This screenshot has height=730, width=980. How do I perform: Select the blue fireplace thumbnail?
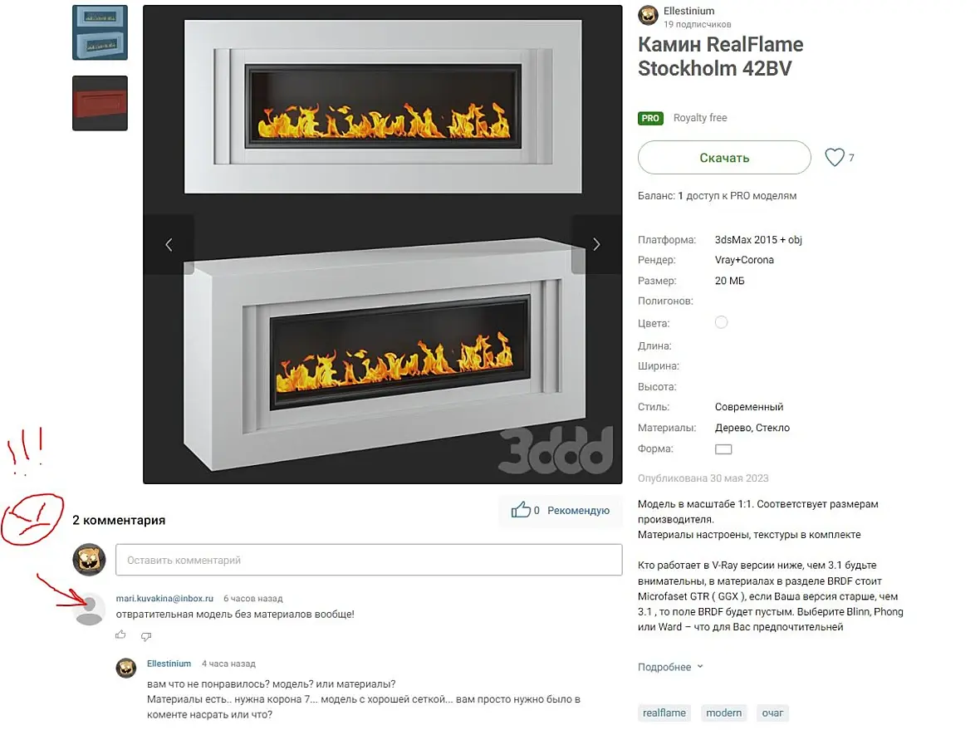point(100,32)
